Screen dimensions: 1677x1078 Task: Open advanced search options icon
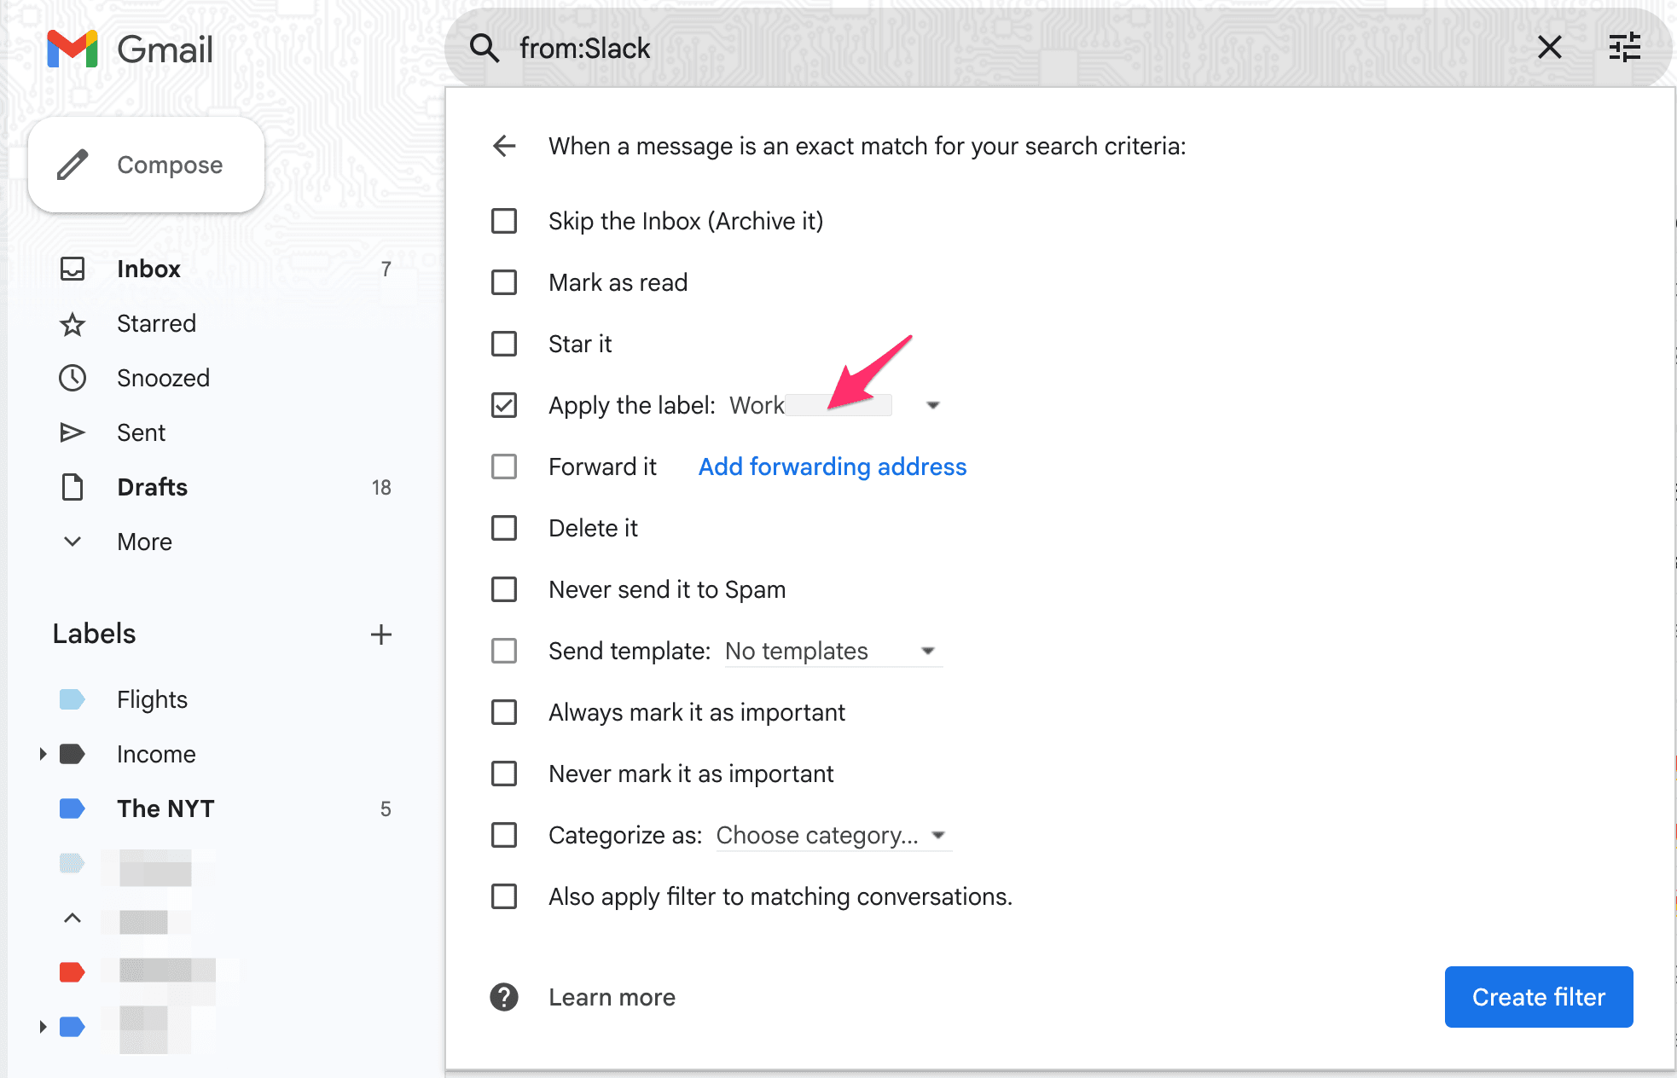[1624, 49]
